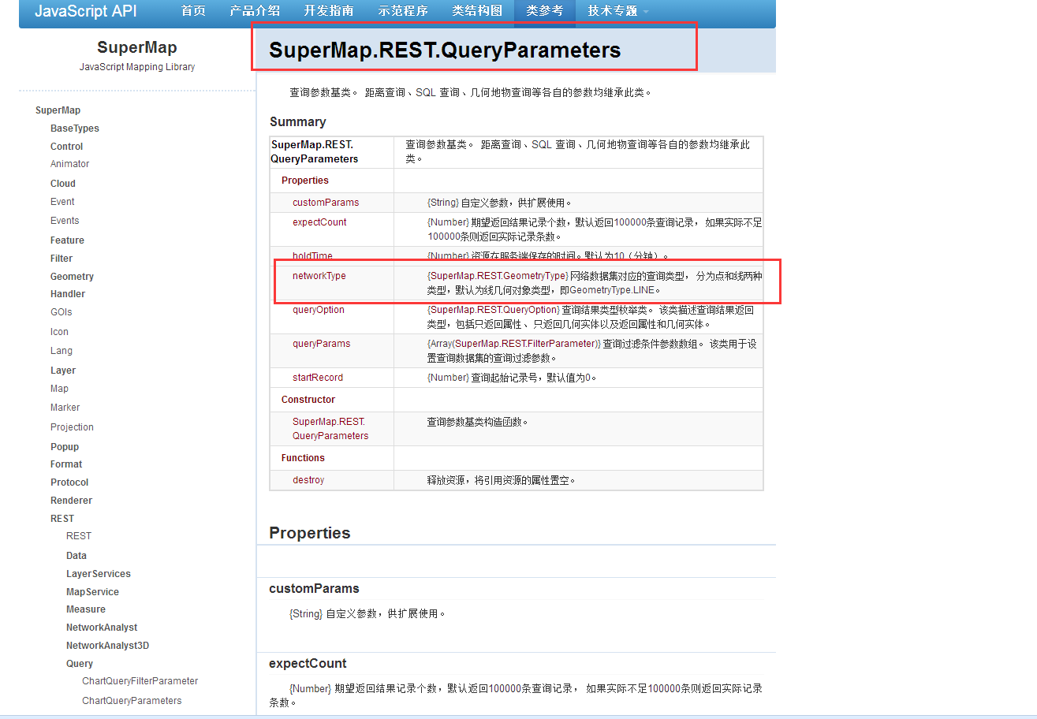Expand Cloud in the sidebar

[63, 184]
